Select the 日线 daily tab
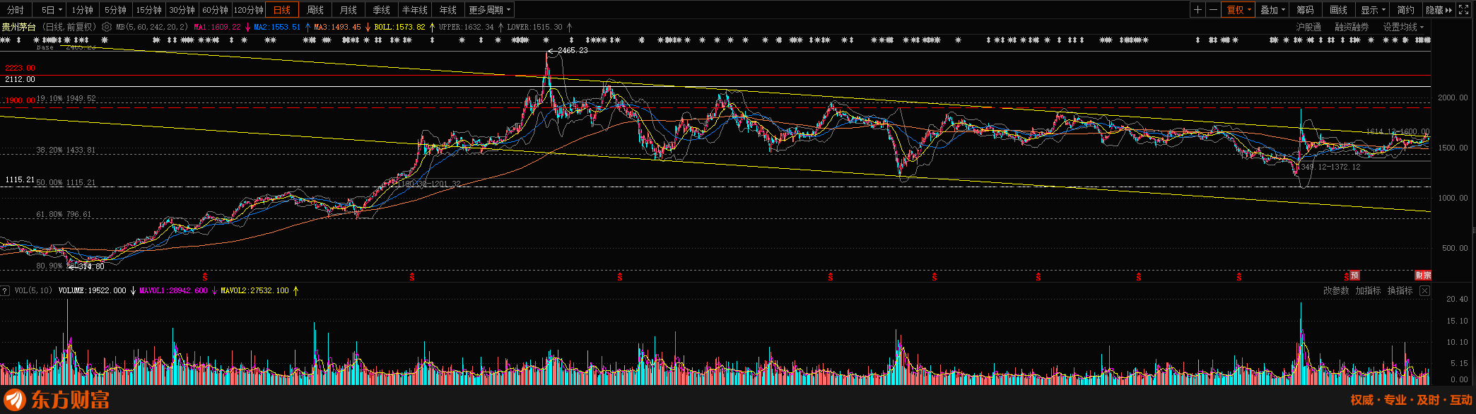 pos(282,10)
